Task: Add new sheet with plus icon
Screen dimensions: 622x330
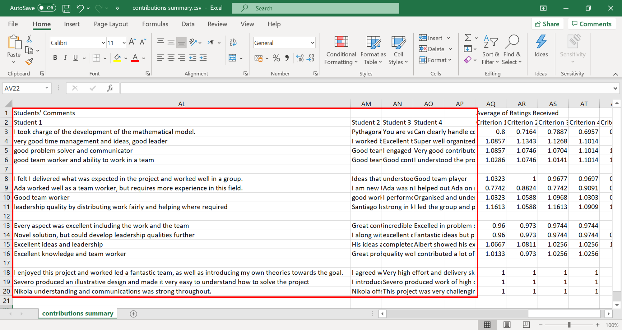Action: click(133, 314)
